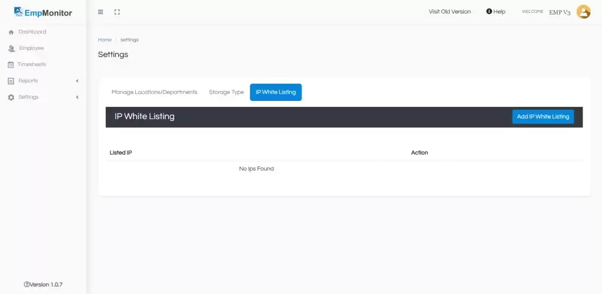This screenshot has height=294, width=602.
Task: Switch to Manage Locations/Departments tab
Action: [155, 92]
